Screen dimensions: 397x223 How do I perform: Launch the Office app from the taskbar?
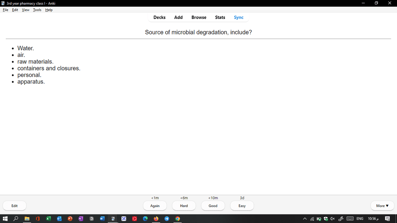pyautogui.click(x=38, y=219)
